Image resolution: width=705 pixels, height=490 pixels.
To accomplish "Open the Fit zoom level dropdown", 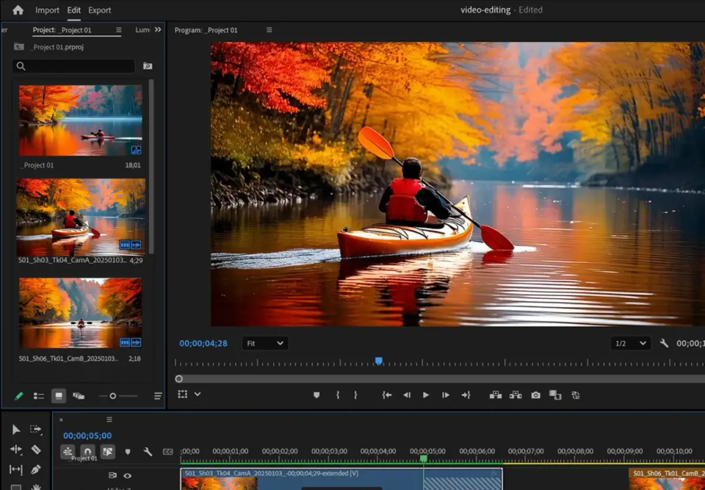I will click(265, 343).
